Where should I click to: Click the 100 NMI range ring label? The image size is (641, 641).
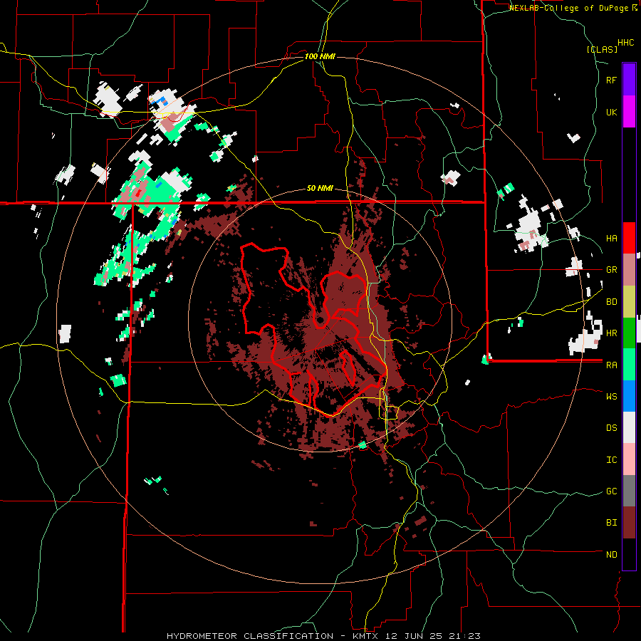[320, 56]
